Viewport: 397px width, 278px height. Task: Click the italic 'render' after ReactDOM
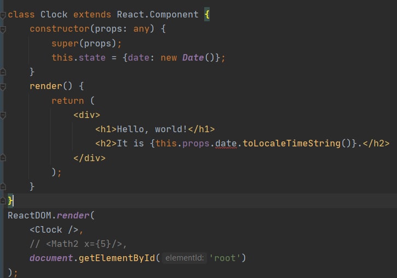(x=73, y=215)
